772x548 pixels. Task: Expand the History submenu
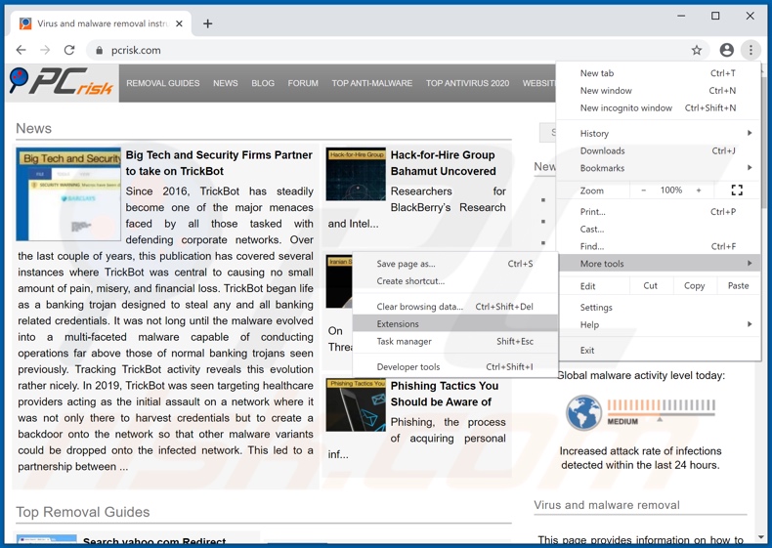coord(659,134)
